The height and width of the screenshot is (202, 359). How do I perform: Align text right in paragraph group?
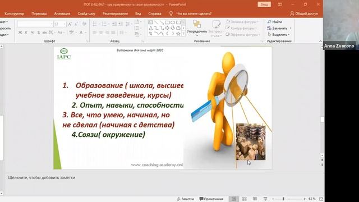pos(107,33)
